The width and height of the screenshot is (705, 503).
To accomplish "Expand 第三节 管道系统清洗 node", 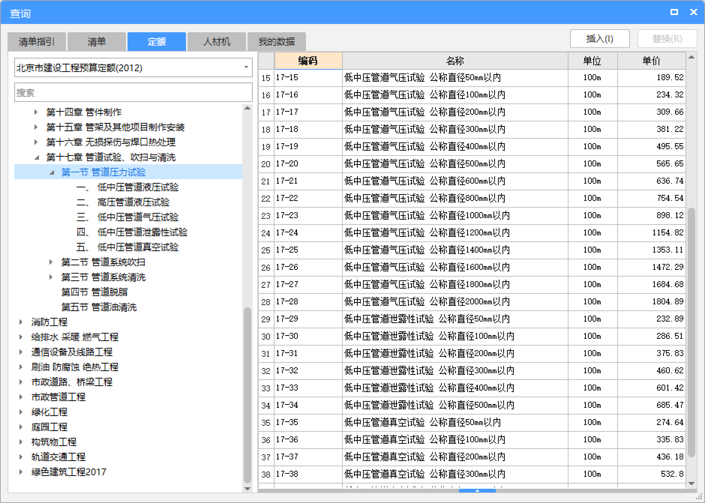I will (51, 277).
